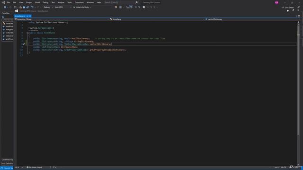Select listSceneItem member in CodeMaid list
Viewport: 303px width, 170px height.
(8, 36)
